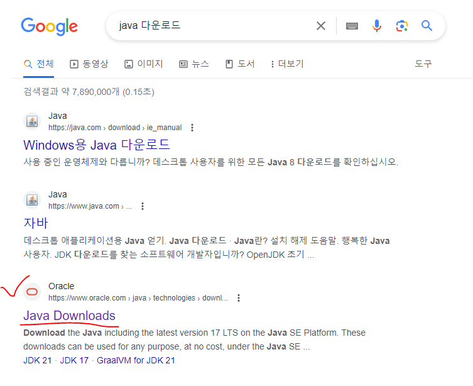473x386 pixels.
Task: Select the 전체 tab
Action: click(x=39, y=64)
